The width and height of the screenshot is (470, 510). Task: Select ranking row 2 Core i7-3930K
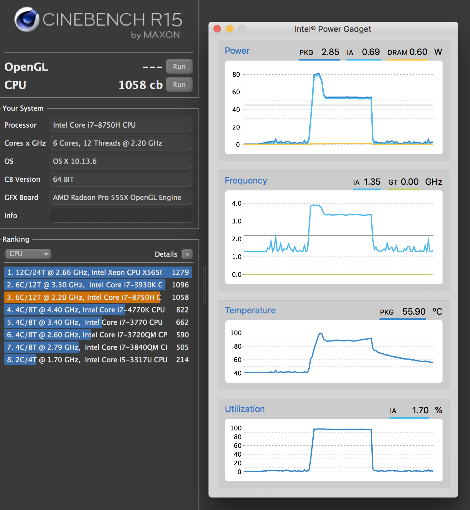[x=98, y=285]
